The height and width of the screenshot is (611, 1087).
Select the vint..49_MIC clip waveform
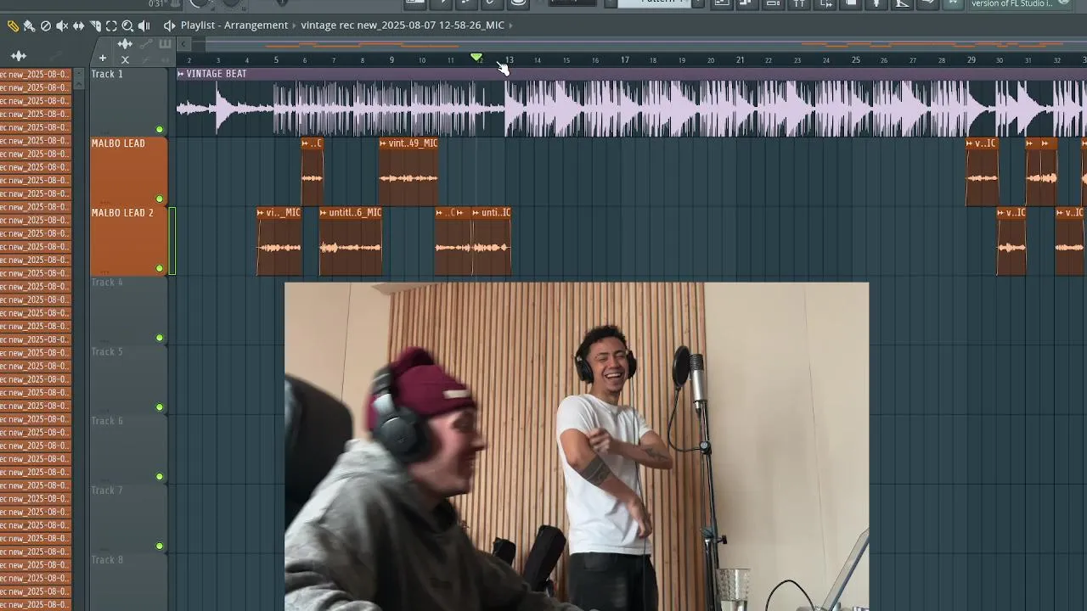click(408, 177)
